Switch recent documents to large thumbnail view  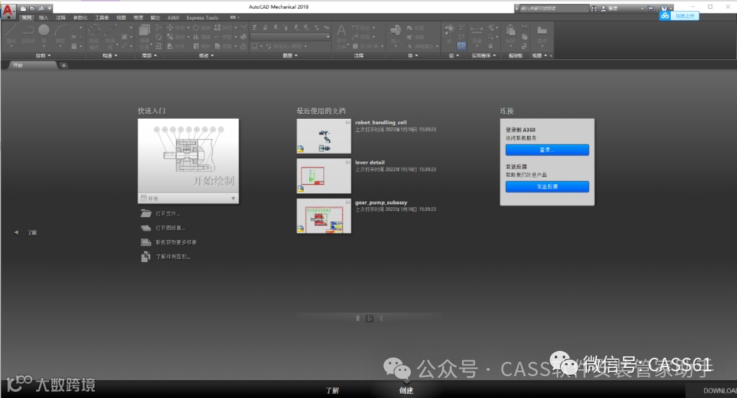point(358,319)
